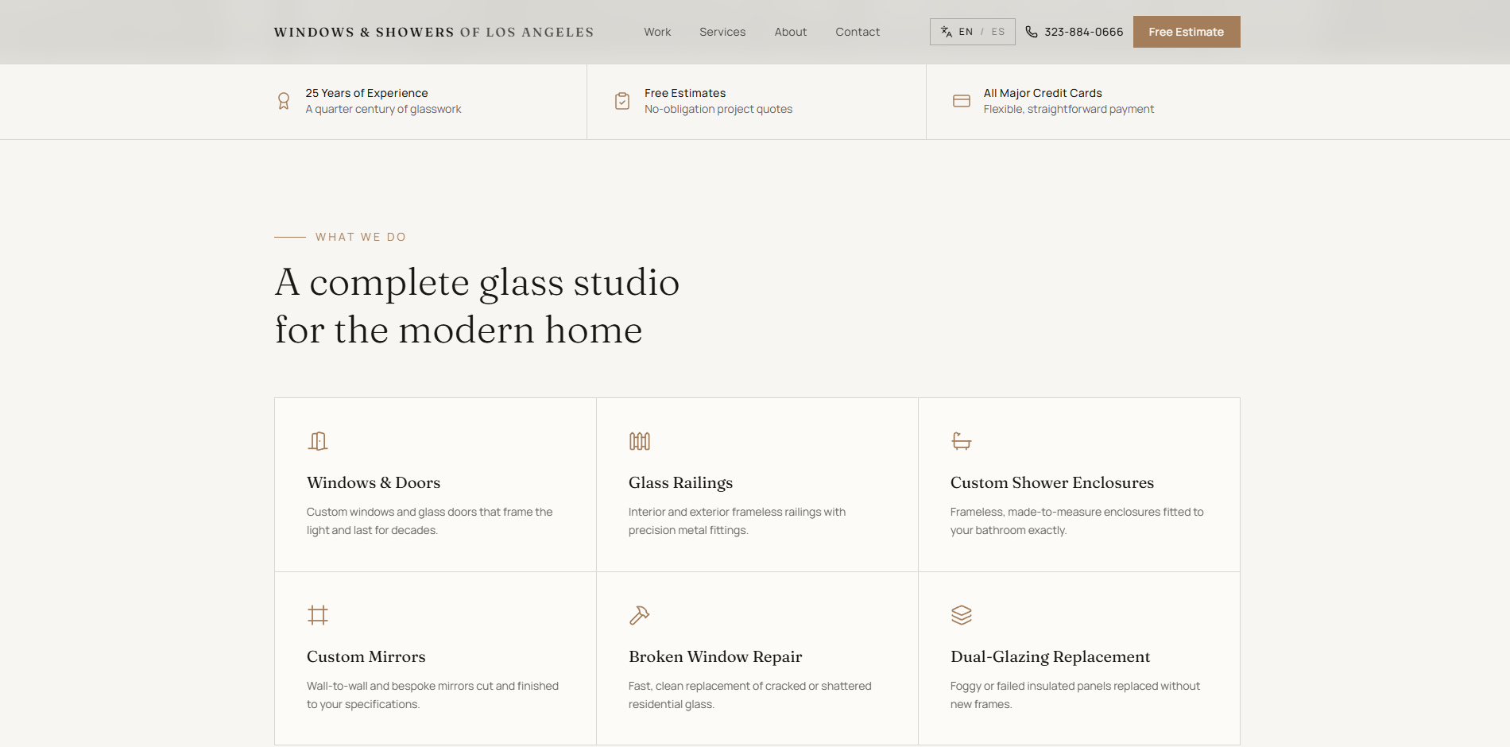Open the Custom Mirrors service heading
The width and height of the screenshot is (1510, 747).
tap(366, 656)
